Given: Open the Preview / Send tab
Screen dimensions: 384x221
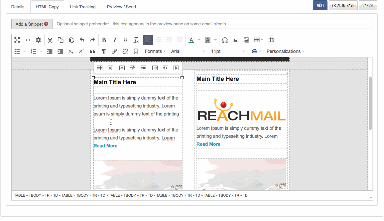Looking at the screenshot, I should 121,7.
